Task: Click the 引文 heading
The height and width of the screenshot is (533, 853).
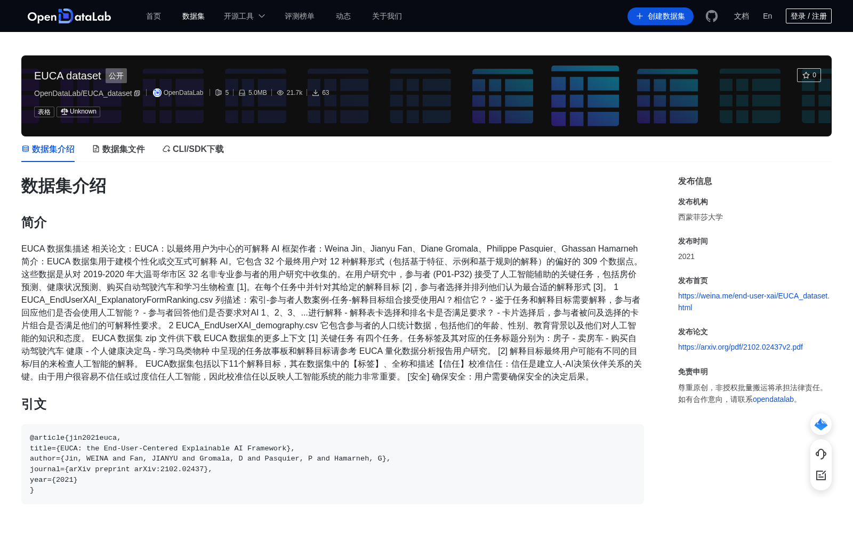Action: (x=34, y=404)
